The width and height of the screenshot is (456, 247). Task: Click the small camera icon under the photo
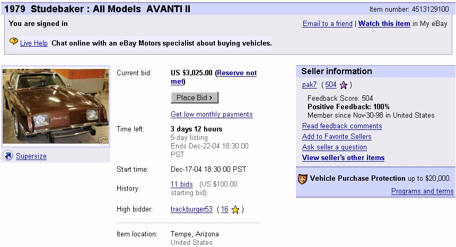[102, 141]
